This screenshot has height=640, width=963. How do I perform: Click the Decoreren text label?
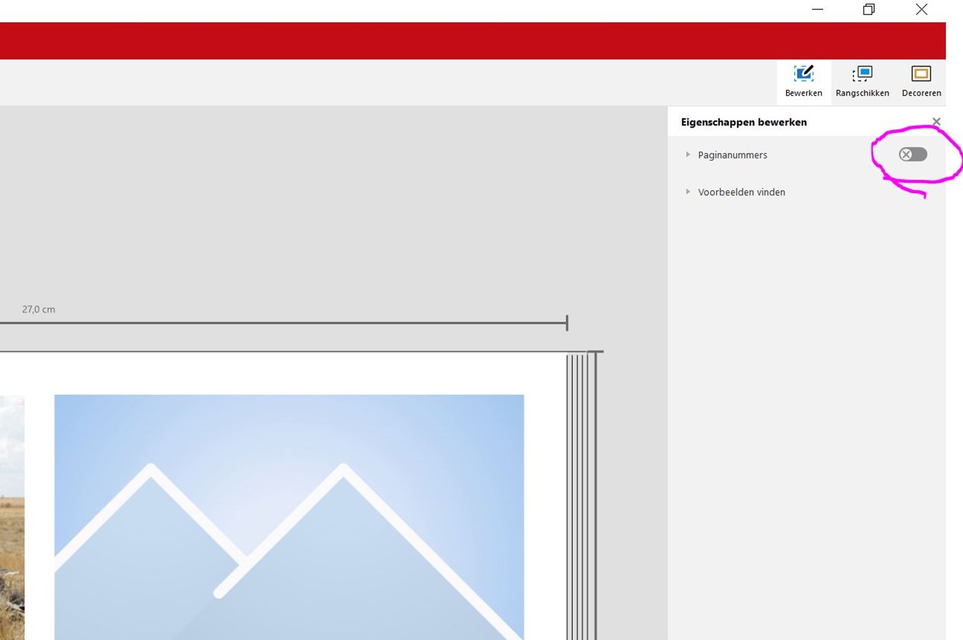[x=921, y=93]
